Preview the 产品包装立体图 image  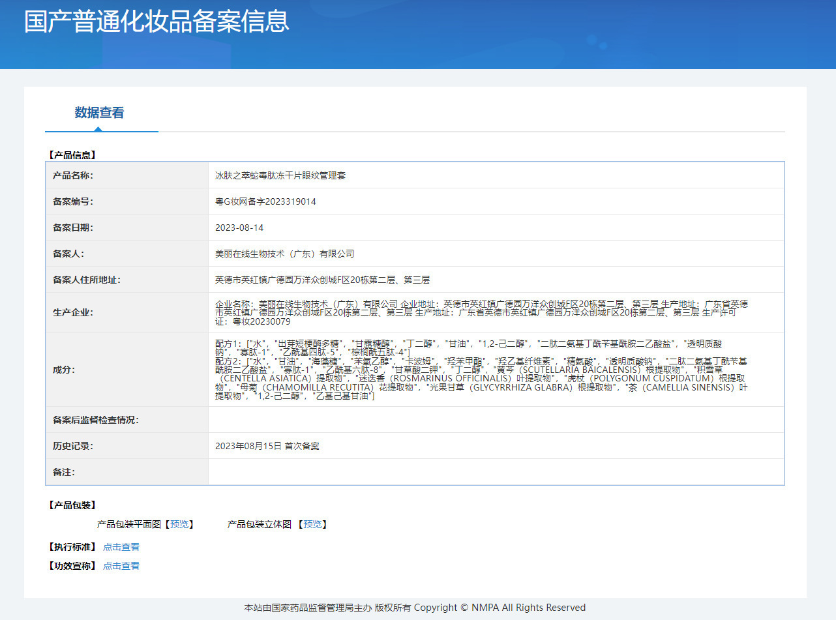click(x=312, y=524)
